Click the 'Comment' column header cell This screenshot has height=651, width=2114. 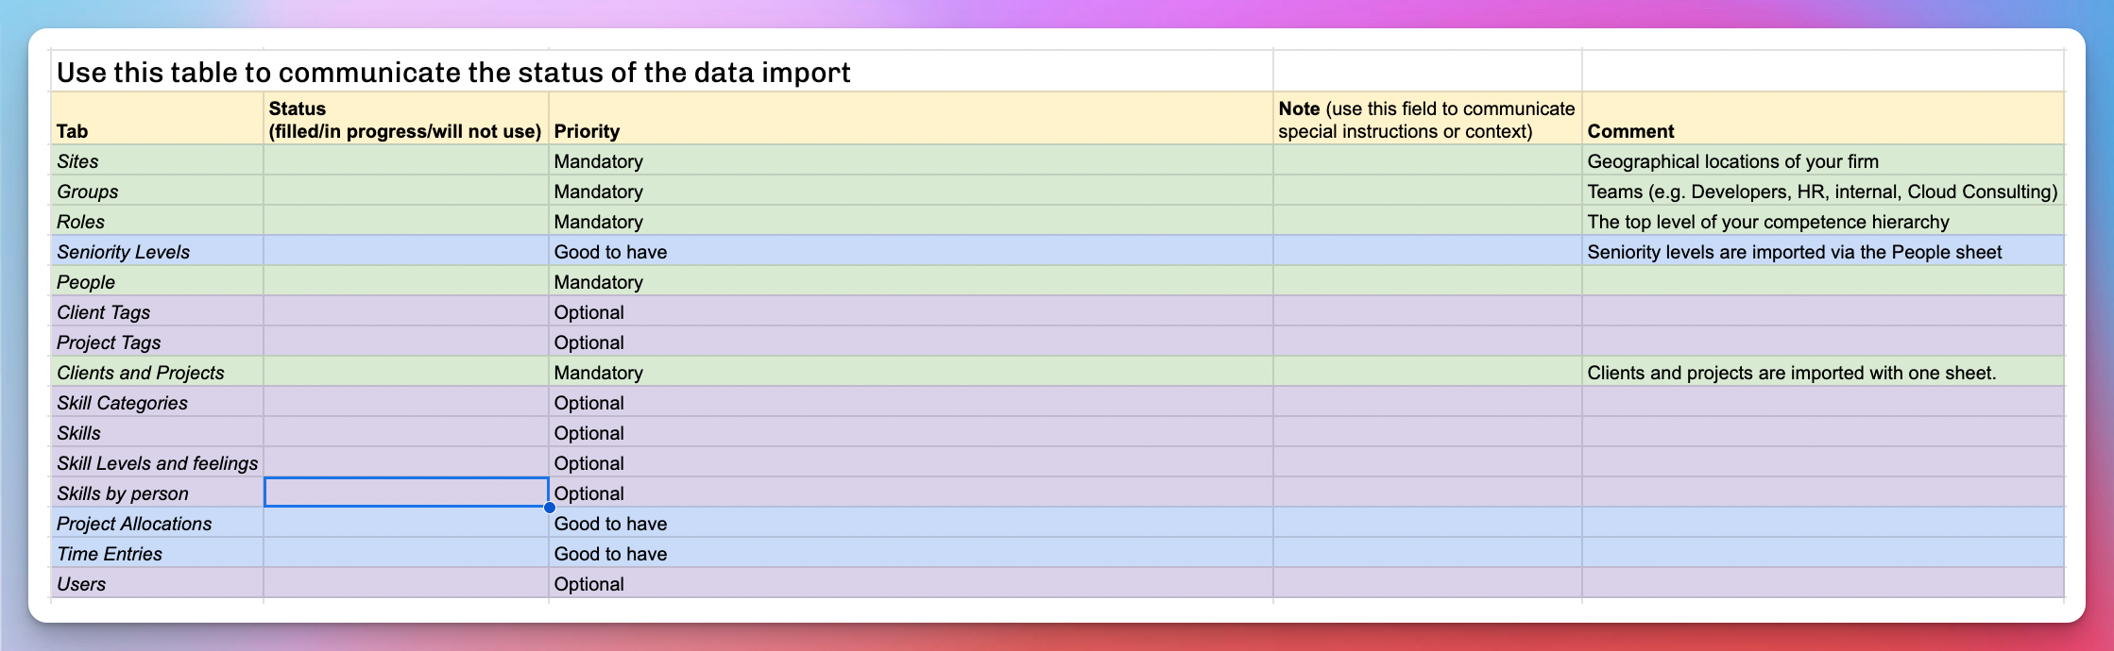[x=1822, y=119]
